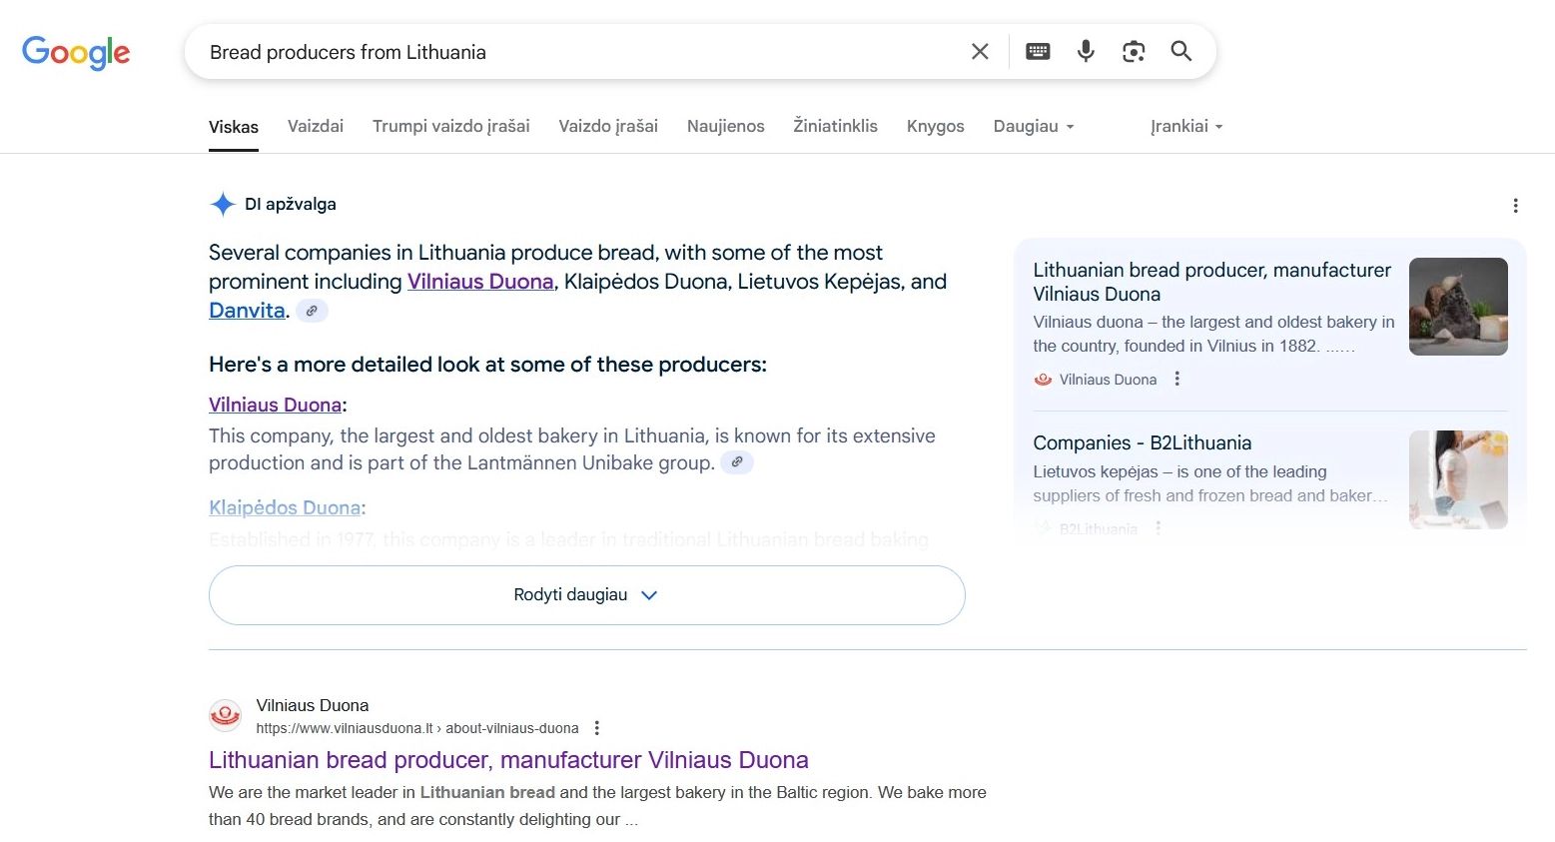1555x842 pixels.
Task: Start voice search with the microphone
Action: 1086,51
